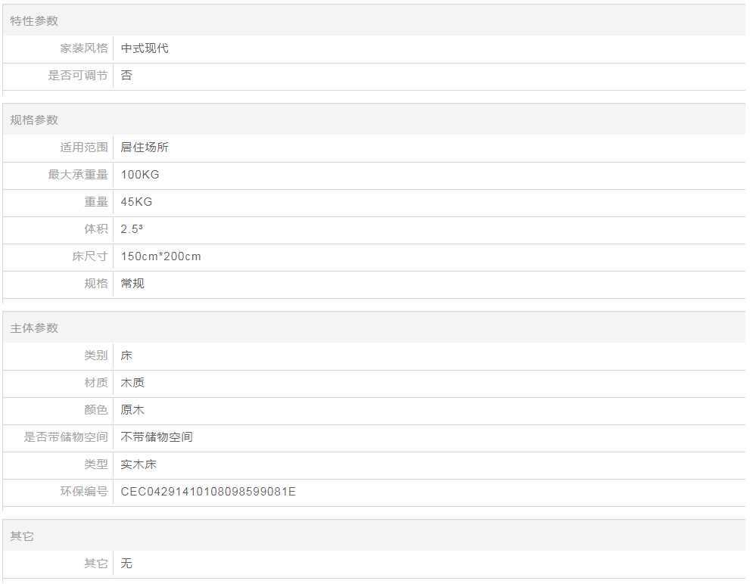Image resolution: width=750 pixels, height=584 pixels.
Task: Click the CEC environmental certification number
Action: click(208, 492)
